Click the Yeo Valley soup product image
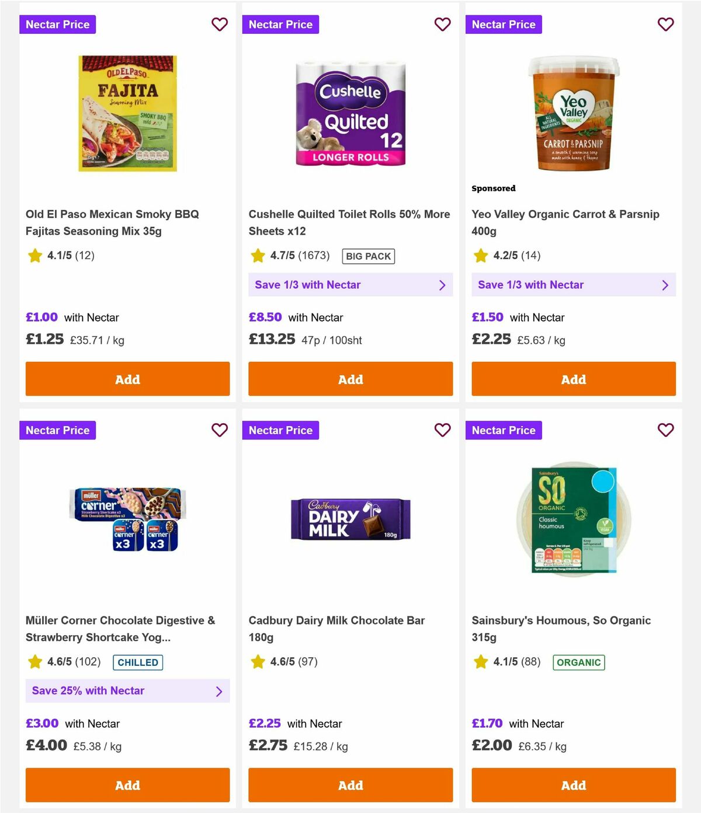 pyautogui.click(x=573, y=115)
